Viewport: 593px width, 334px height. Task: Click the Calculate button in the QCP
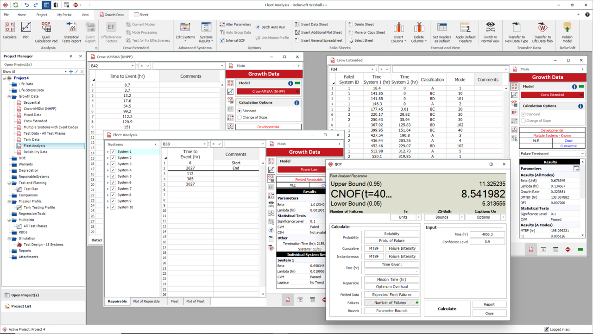[447, 309]
